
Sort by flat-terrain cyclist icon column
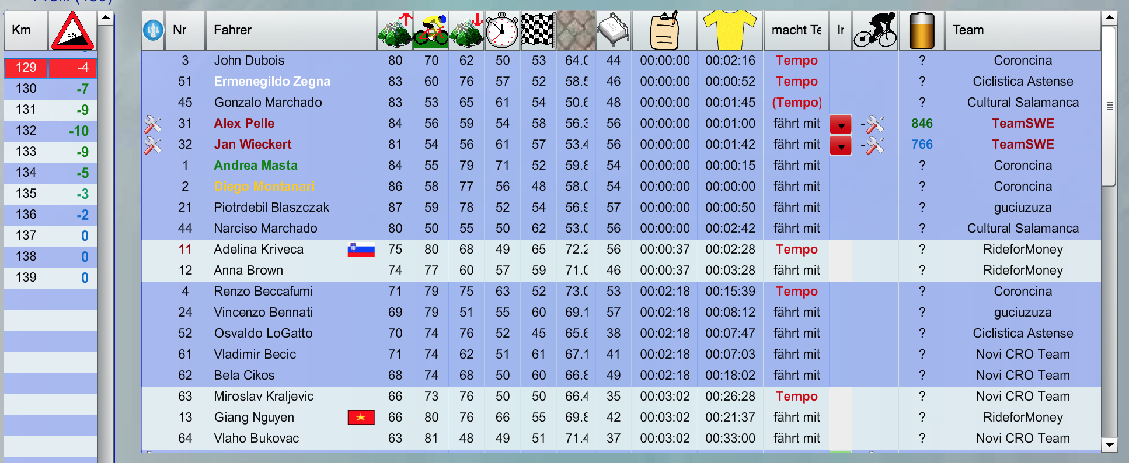431,30
